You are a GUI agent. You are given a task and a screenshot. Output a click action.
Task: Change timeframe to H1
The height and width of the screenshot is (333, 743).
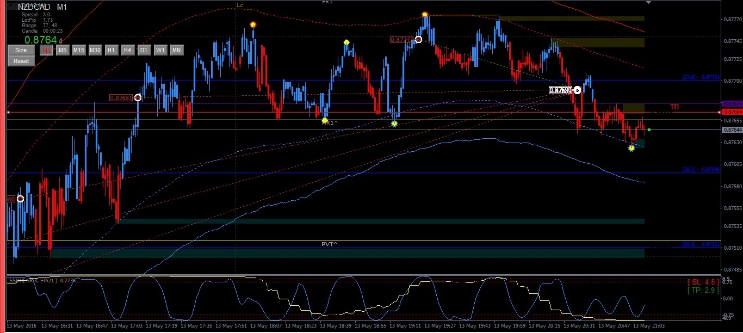click(112, 50)
